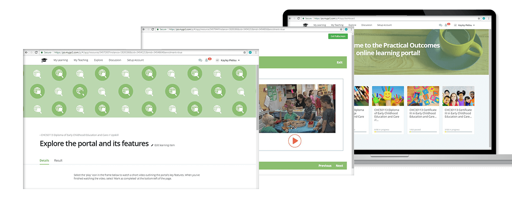Open notification bell in the front-left lesson window
This screenshot has width=512, height=201.
[x=207, y=60]
